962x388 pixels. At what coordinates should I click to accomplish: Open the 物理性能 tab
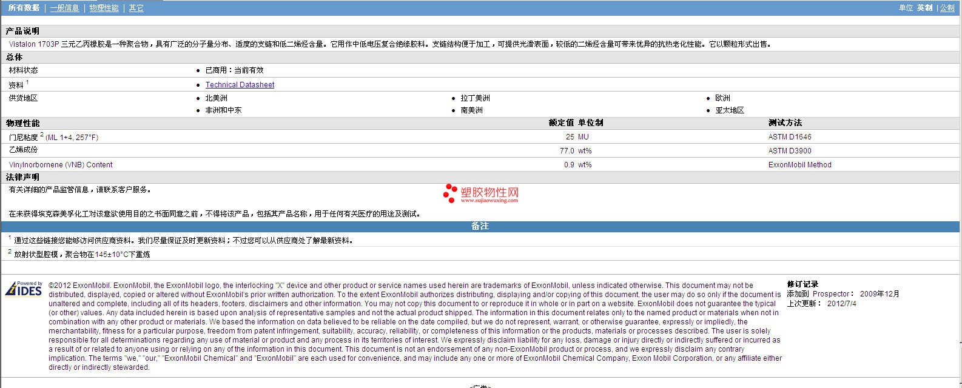point(104,8)
